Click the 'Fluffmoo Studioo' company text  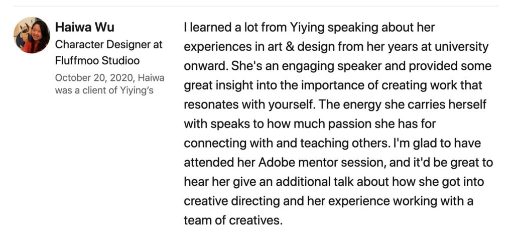[x=97, y=61]
